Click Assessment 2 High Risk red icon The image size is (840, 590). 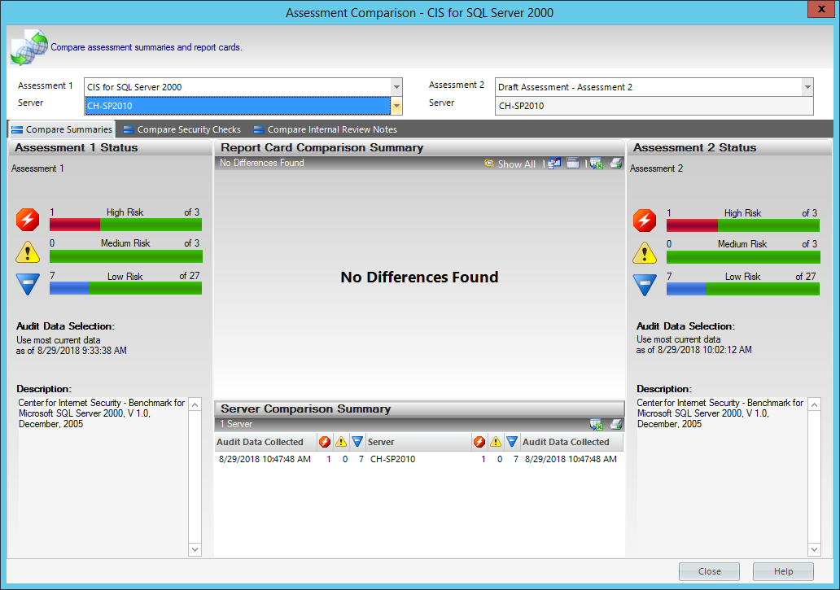click(x=645, y=220)
